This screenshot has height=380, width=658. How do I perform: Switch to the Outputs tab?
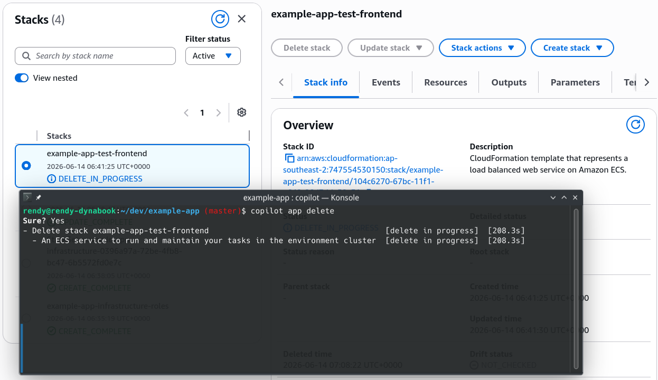pos(509,82)
